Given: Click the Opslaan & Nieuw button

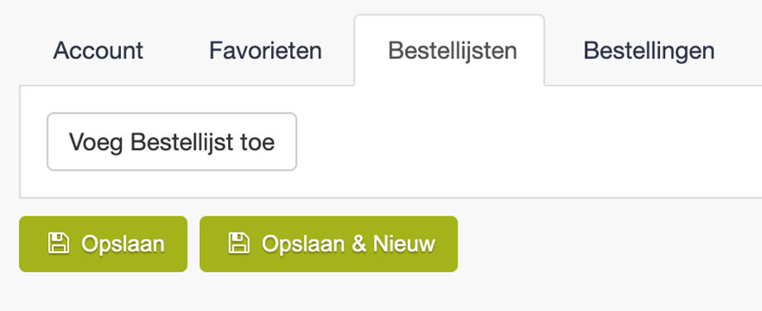Looking at the screenshot, I should pyautogui.click(x=328, y=244).
